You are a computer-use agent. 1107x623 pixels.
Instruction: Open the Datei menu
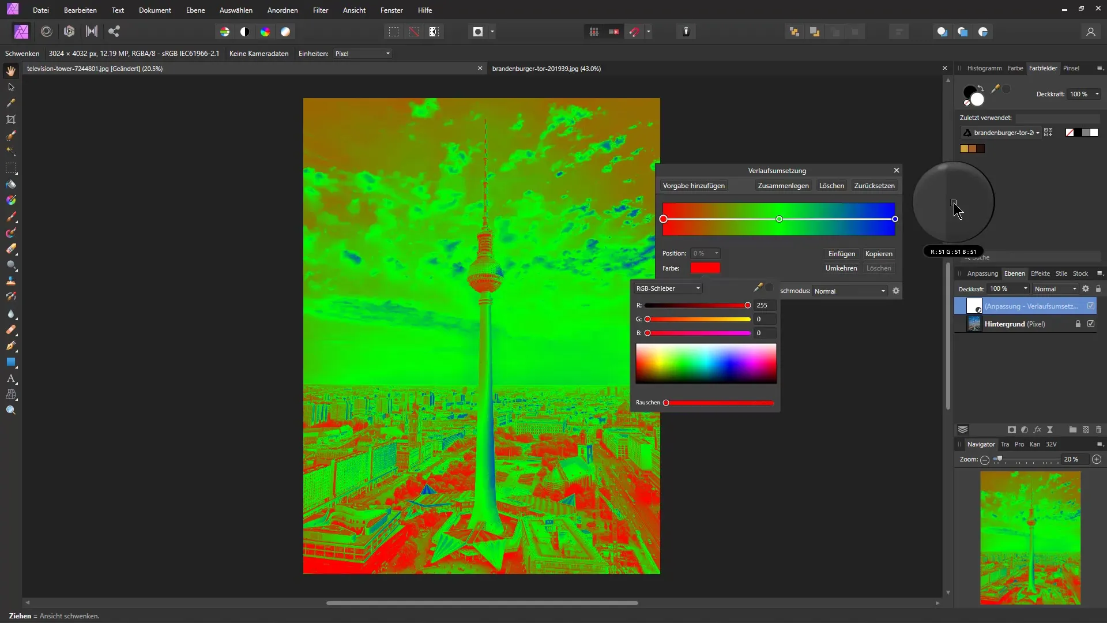point(41,10)
